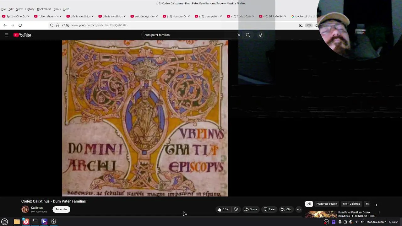Image resolution: width=402 pixels, height=226 pixels.
Task: Save the video to a playlist
Action: 269,209
